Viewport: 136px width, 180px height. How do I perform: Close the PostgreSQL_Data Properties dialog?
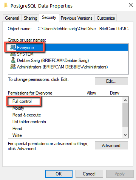pyautogui.click(x=131, y=5)
